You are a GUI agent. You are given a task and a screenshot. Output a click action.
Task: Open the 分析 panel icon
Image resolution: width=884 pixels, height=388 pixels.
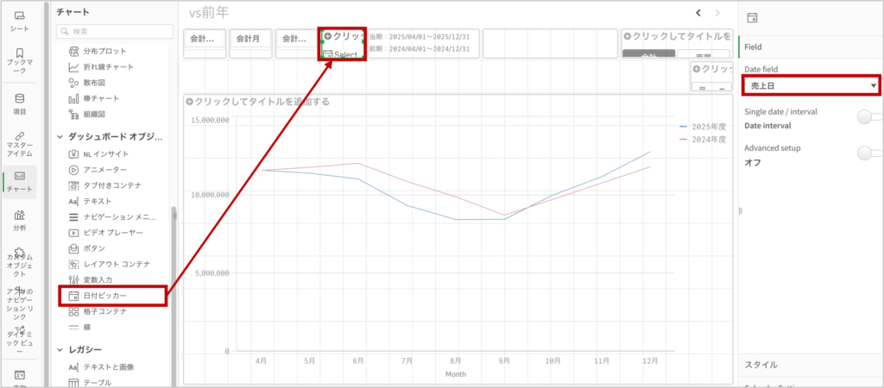[19, 220]
